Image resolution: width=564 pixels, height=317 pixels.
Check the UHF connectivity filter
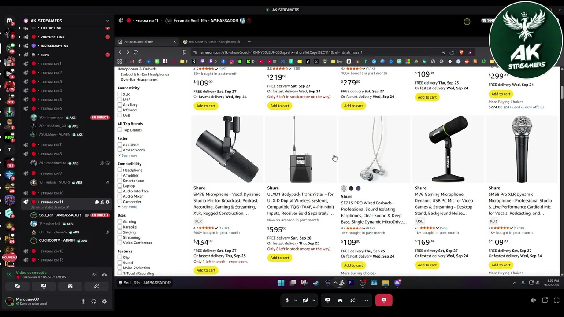pos(120,100)
